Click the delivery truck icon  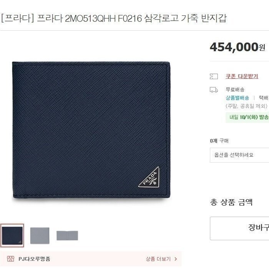pyautogui.click(x=214, y=90)
